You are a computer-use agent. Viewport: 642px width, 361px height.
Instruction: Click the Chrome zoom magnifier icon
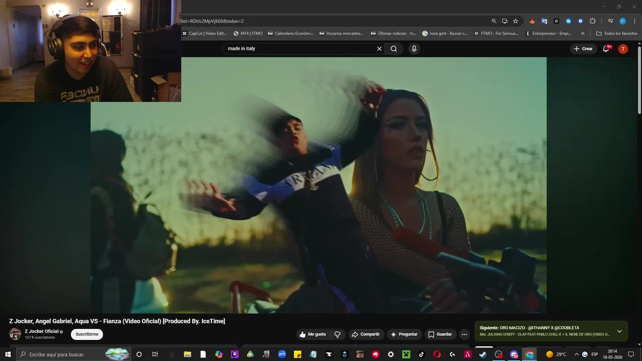(494, 21)
